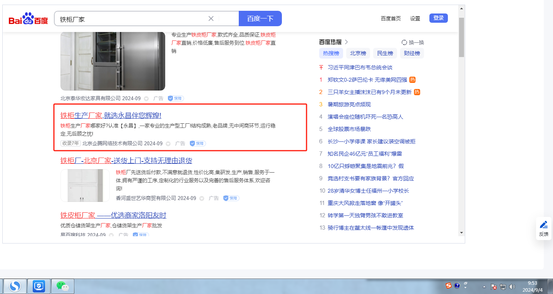553x294 pixels.
Task: Open the 铁柜生产厂家,就选永昌伴您辉煌! result
Action: tap(111, 115)
